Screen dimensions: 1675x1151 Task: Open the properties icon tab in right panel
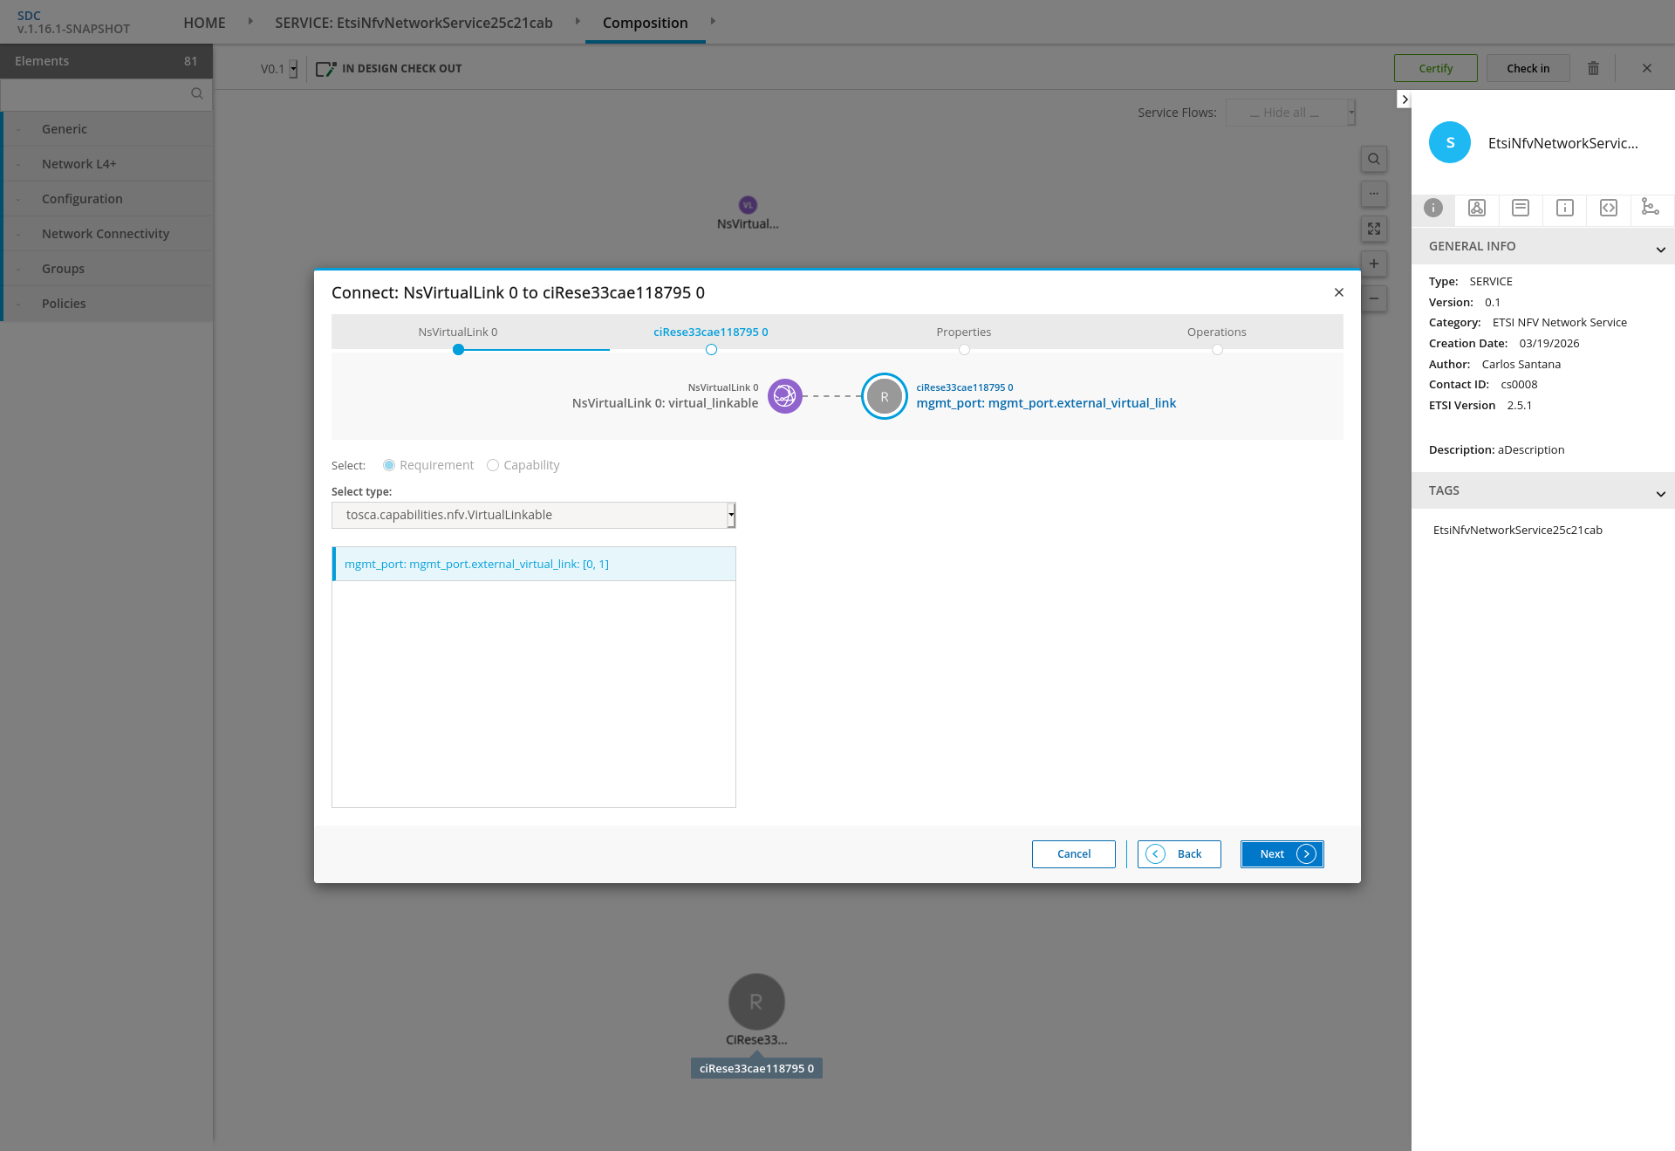1521,208
